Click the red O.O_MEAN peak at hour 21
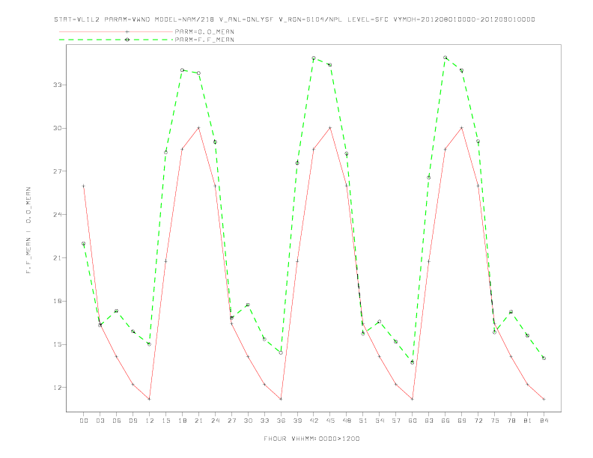The width and height of the screenshot is (593, 458). tap(198, 128)
